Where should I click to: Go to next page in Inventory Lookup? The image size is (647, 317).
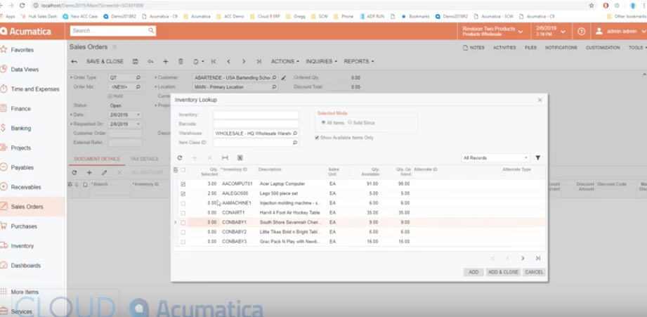[x=523, y=259]
